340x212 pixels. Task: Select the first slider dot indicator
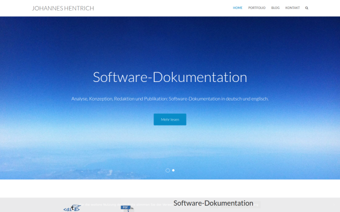(168, 171)
